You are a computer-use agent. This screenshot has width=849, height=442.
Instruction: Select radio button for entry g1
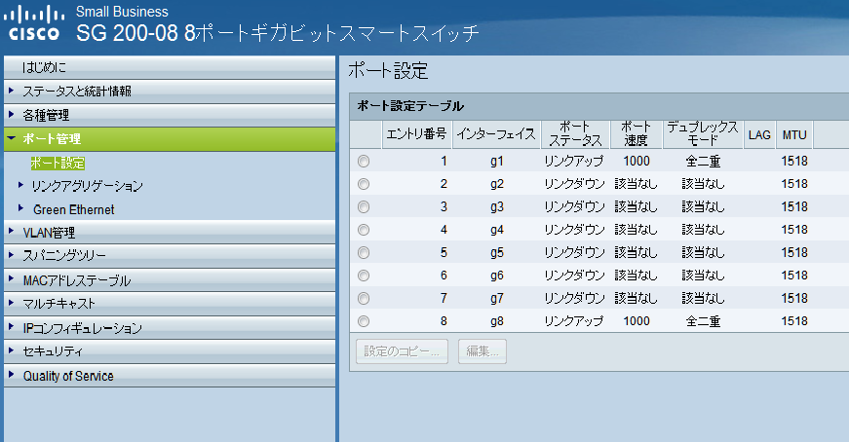coord(364,162)
